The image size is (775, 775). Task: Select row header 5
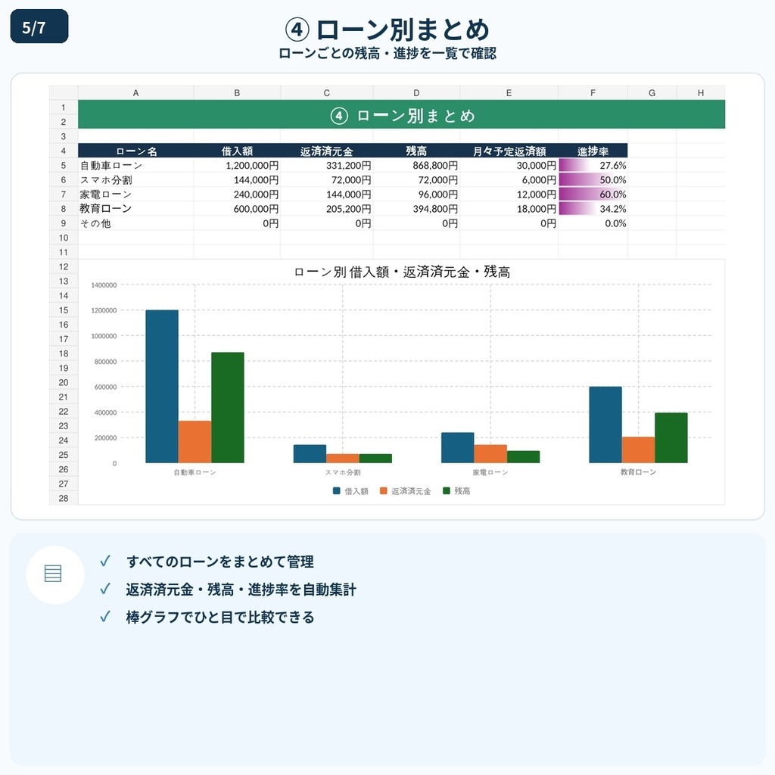64,165
